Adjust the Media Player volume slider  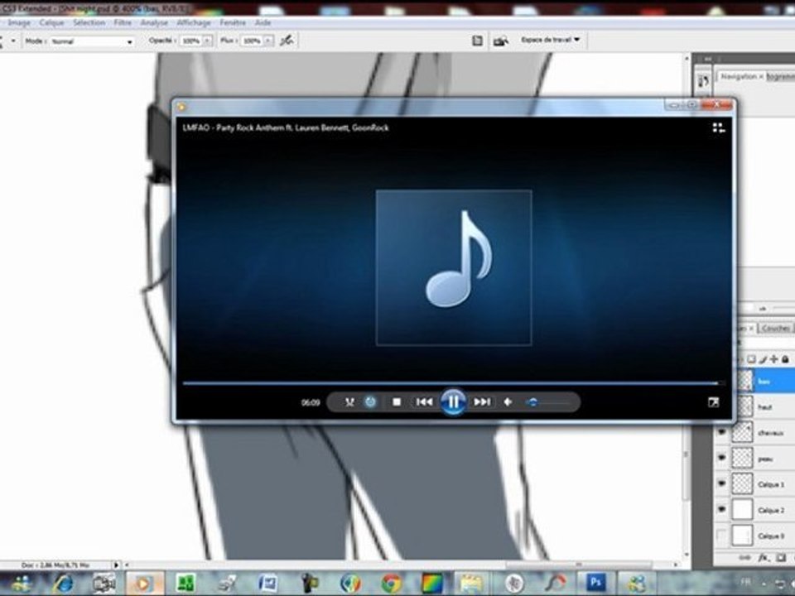(x=550, y=402)
